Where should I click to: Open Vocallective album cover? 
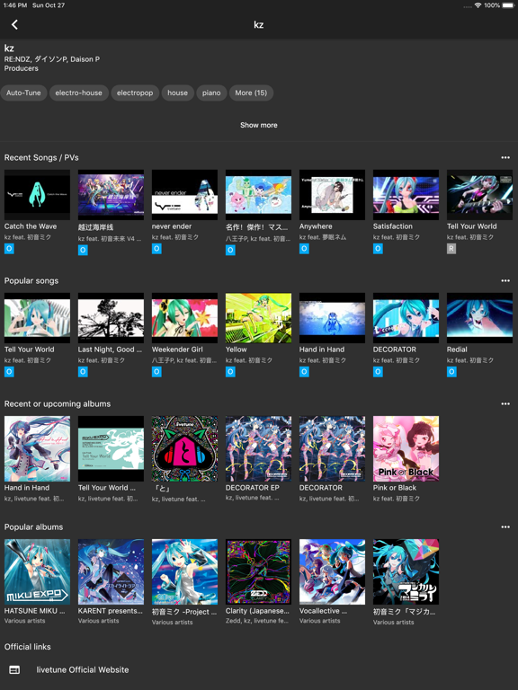[x=332, y=572]
